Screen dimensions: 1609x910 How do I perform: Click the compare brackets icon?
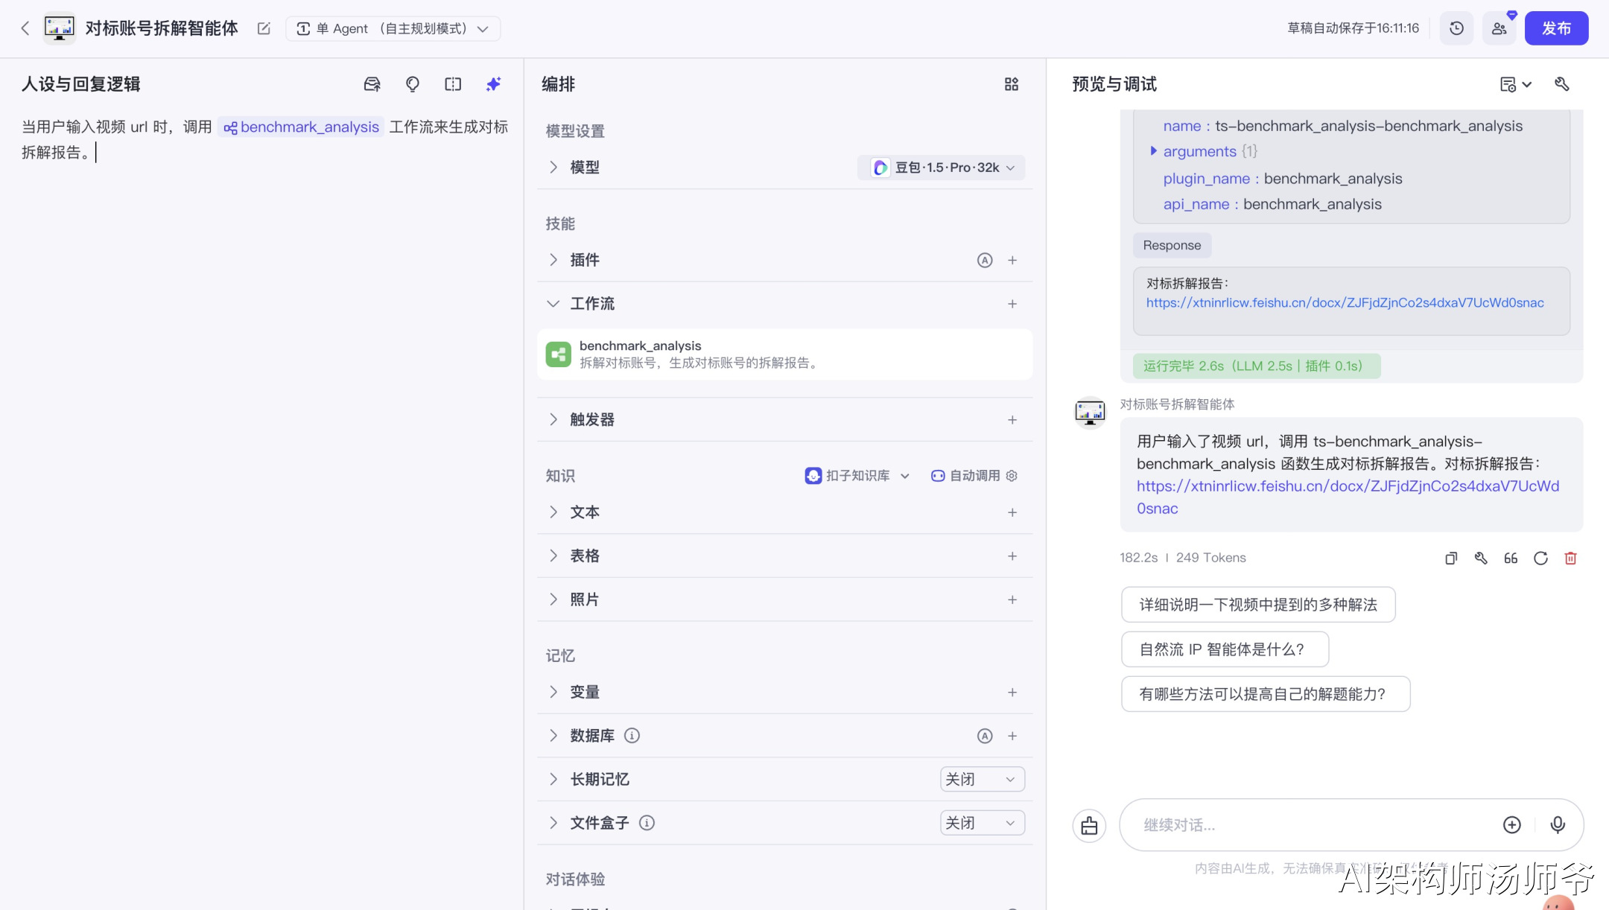(x=453, y=84)
